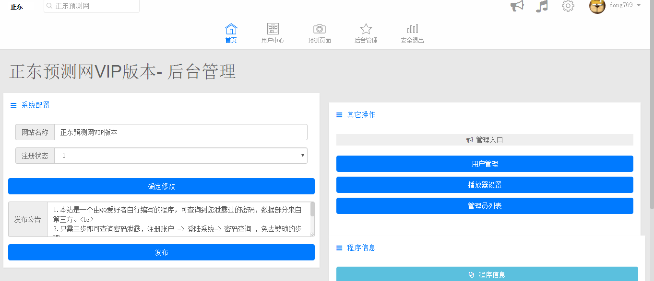
Task: Click the 确定修改 confirm button
Action: [161, 186]
